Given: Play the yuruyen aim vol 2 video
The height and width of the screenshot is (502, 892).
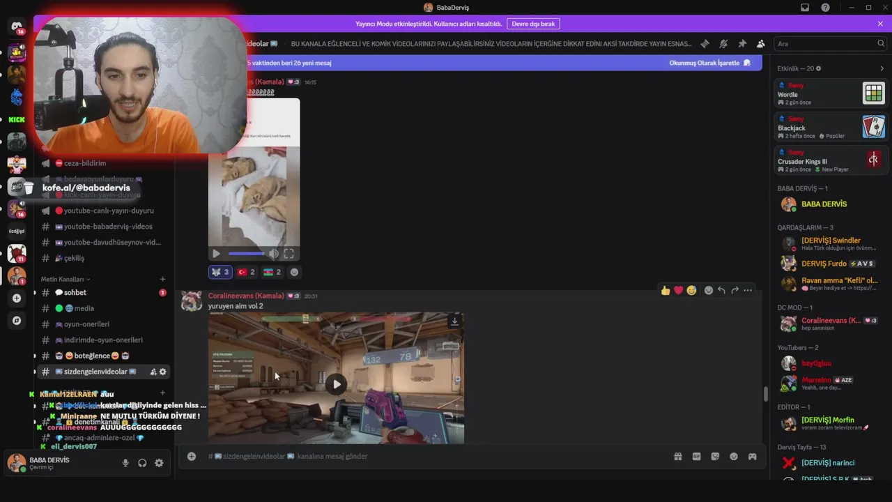Looking at the screenshot, I should click(337, 383).
